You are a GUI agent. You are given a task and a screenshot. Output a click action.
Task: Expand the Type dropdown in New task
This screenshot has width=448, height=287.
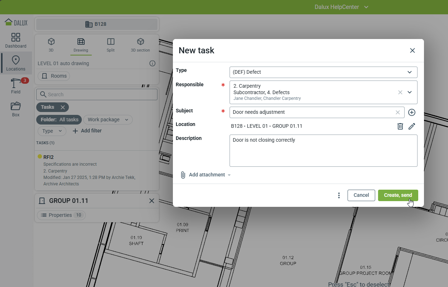point(409,72)
